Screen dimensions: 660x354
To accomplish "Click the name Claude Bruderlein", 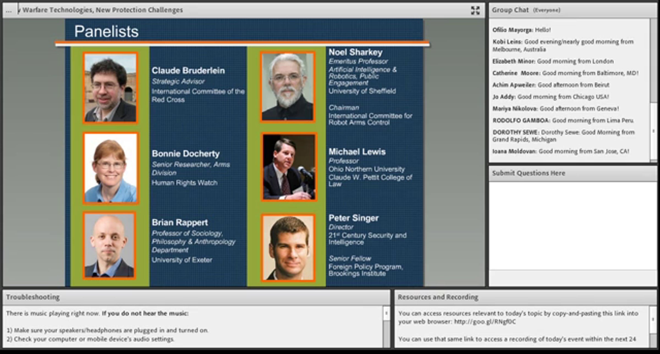I will pyautogui.click(x=188, y=71).
